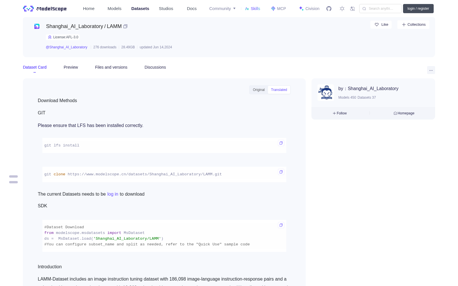458x286 pixels.
Task: Copy the dataset name Shanghai_AI_Laboratory/LAMM
Action: pyautogui.click(x=125, y=26)
